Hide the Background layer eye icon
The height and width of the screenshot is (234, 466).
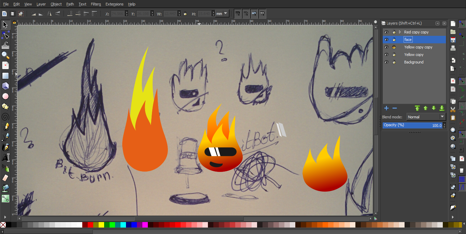click(386, 62)
